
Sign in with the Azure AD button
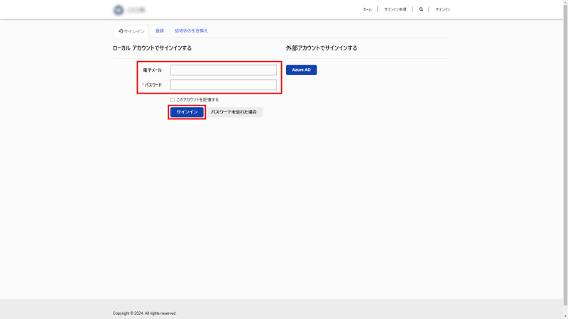pyautogui.click(x=301, y=70)
